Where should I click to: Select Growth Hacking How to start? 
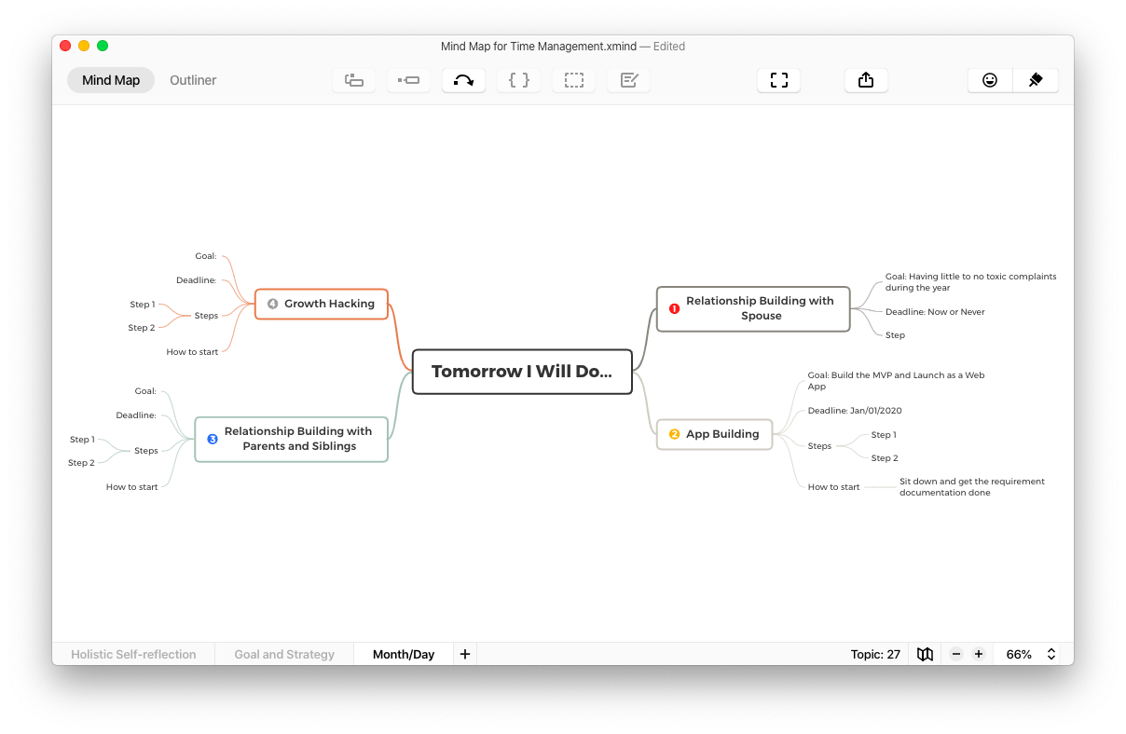[192, 352]
